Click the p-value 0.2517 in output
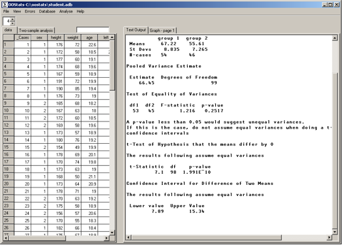Screen dimensions: 343x245 214,110
